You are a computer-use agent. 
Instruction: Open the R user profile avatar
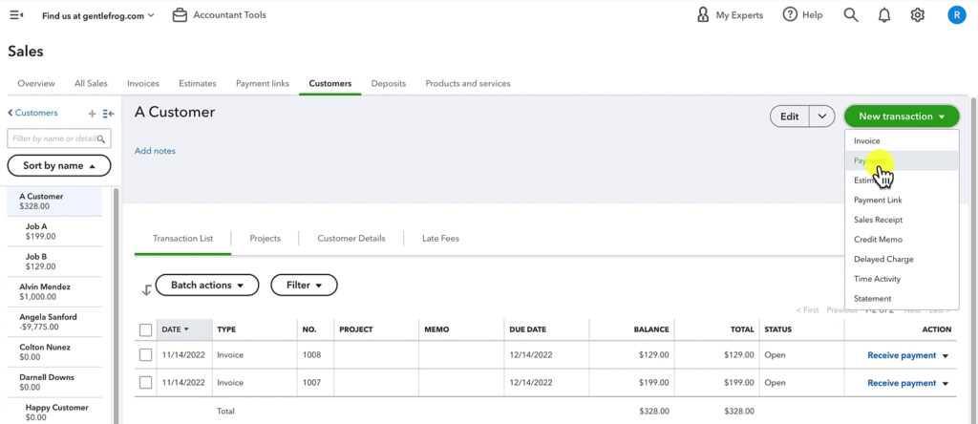tap(956, 15)
